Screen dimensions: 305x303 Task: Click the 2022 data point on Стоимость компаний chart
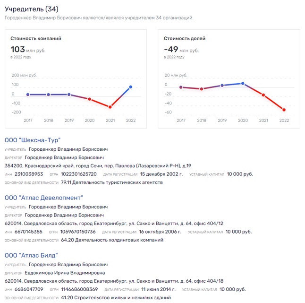point(130,87)
